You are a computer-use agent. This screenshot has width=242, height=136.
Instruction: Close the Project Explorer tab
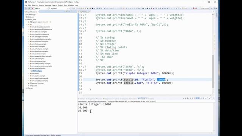tap(38, 12)
